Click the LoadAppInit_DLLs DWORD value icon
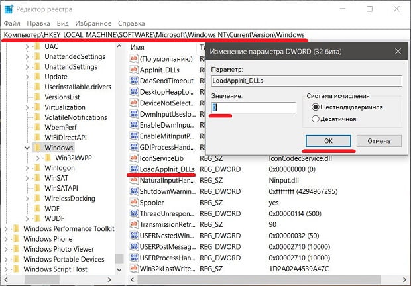The height and width of the screenshot is (286, 411). [135, 169]
